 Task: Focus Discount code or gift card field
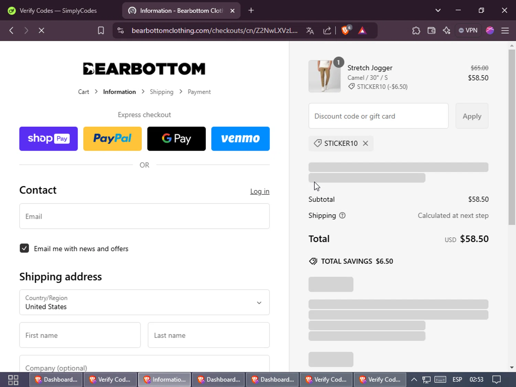(x=378, y=116)
